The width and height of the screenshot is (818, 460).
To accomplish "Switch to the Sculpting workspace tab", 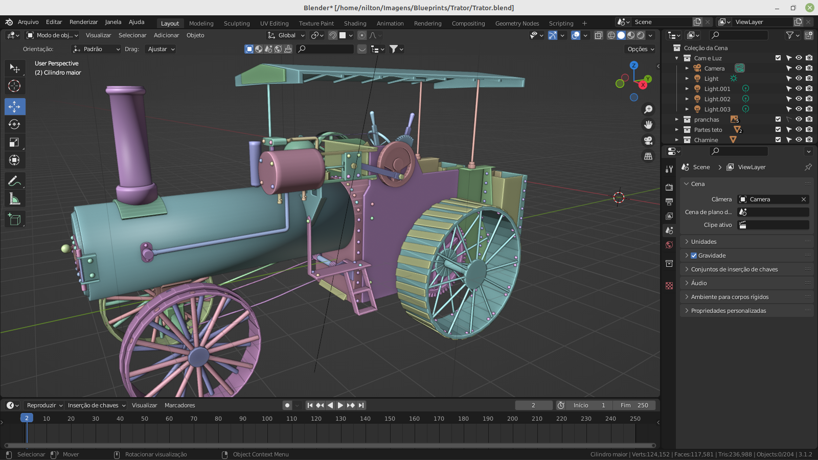I will point(237,24).
